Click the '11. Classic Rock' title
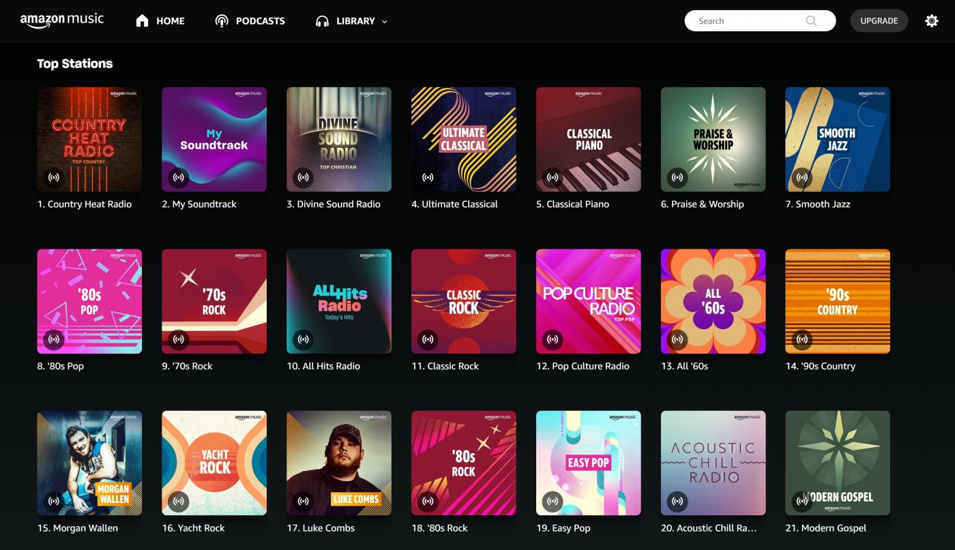955x550 pixels. coord(445,366)
